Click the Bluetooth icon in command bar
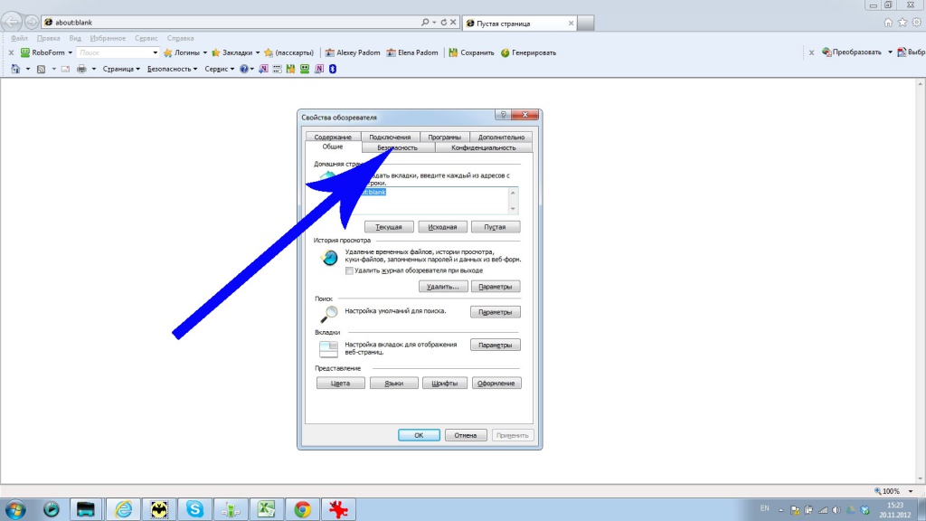 tap(332, 69)
